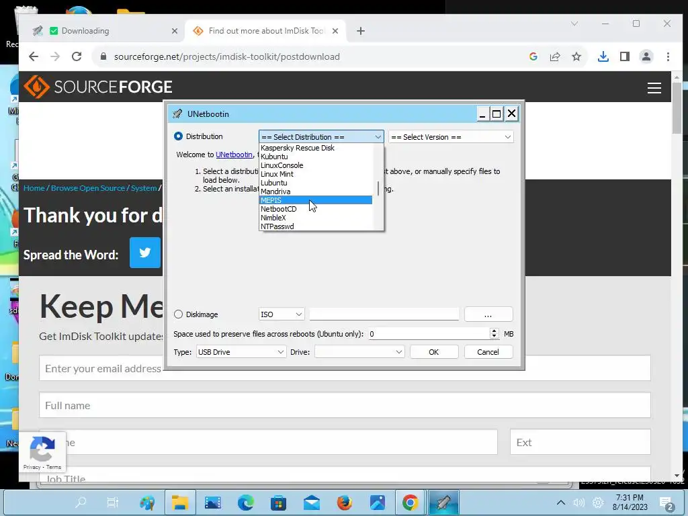Choose NimbleX from the distribution list
Image resolution: width=688 pixels, height=516 pixels.
273,218
